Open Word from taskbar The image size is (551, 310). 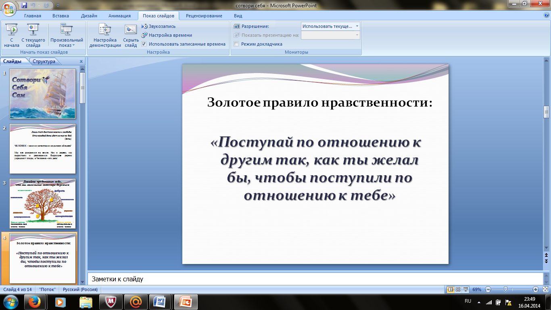click(x=160, y=302)
